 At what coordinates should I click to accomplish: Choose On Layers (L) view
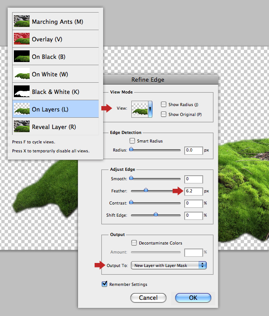coord(56,109)
